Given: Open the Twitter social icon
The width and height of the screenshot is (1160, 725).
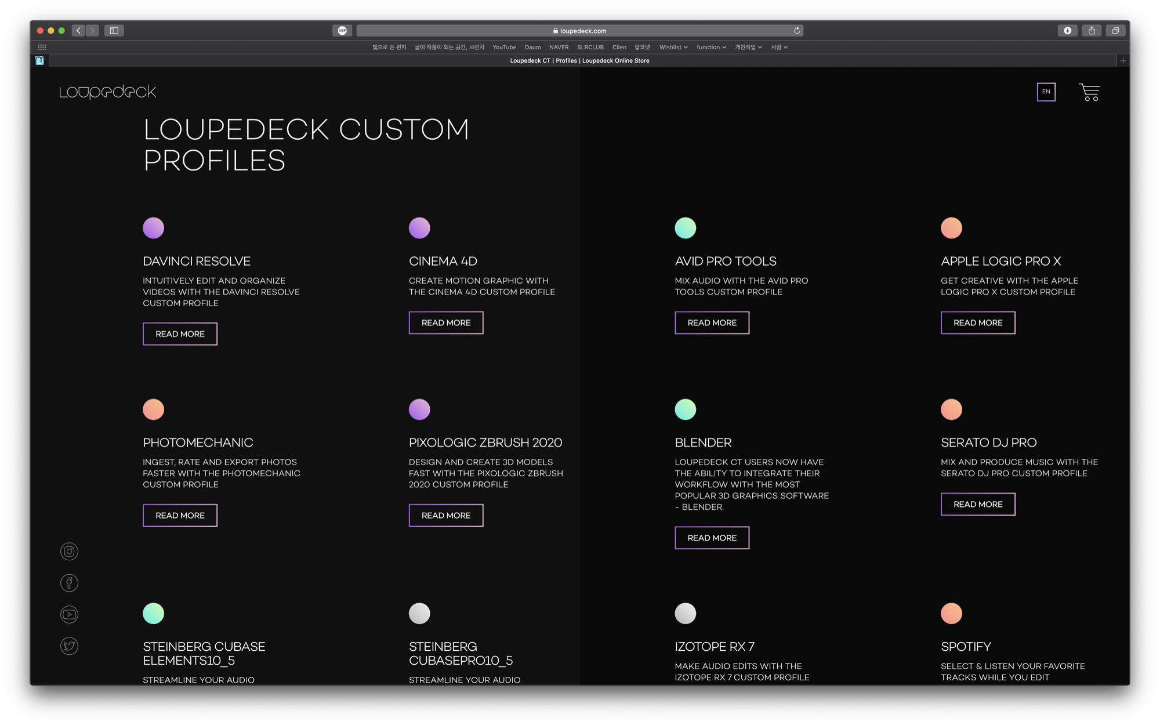Looking at the screenshot, I should click(x=69, y=646).
